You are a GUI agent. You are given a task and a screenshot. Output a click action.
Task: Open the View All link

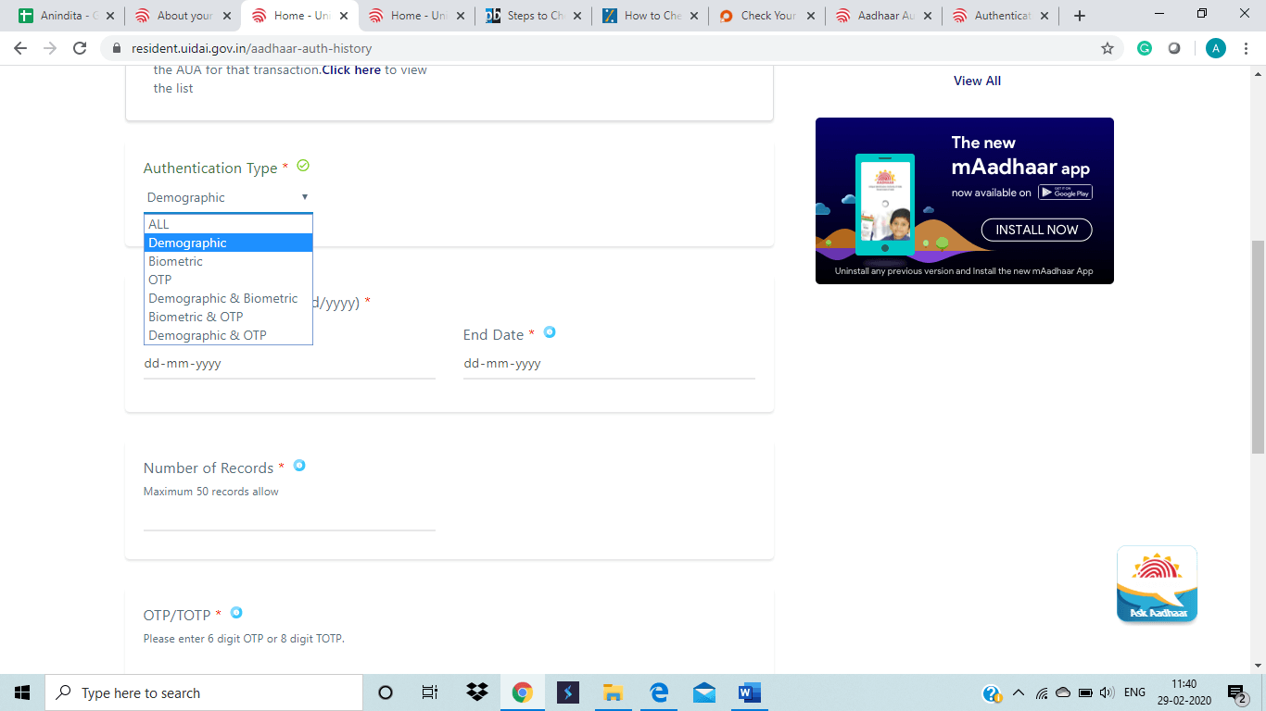pyautogui.click(x=977, y=81)
